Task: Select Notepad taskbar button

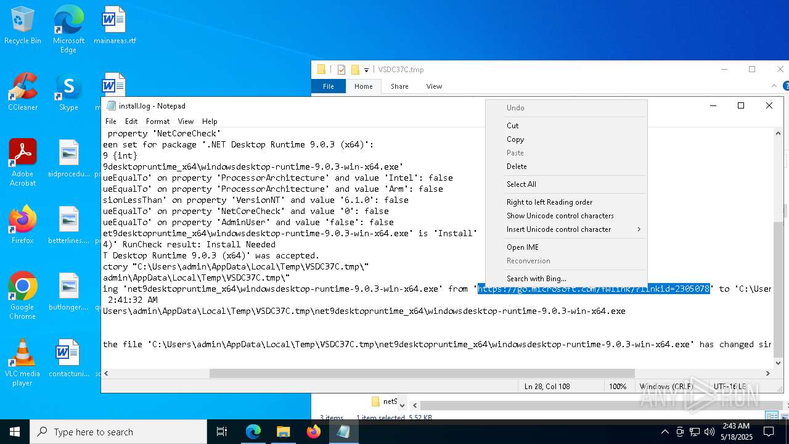Action: click(343, 432)
